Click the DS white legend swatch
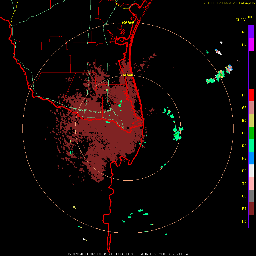Image resolution: width=256 pixels, height=256 pixels. [251, 171]
